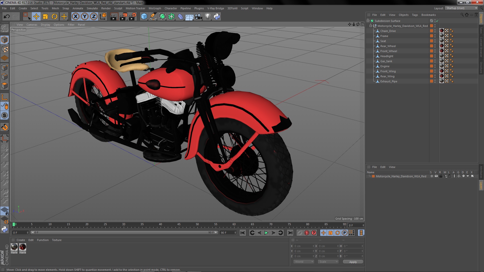Screen dimensions: 484x272
Task: Open the V-Ray Bridge menu
Action: click(216, 8)
